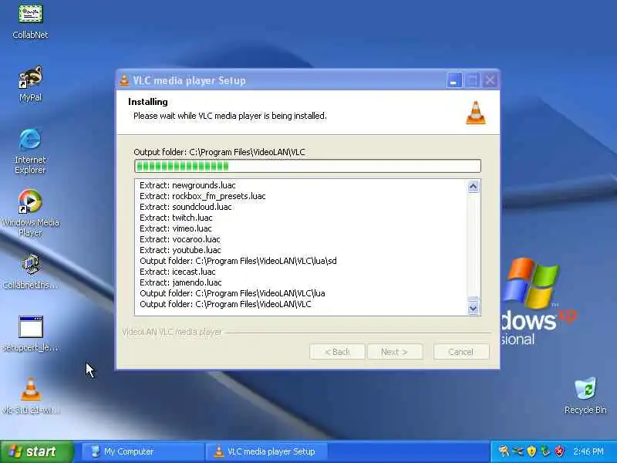
Task: Select the 'Extract: icecast.luac' log line
Action: (x=177, y=272)
